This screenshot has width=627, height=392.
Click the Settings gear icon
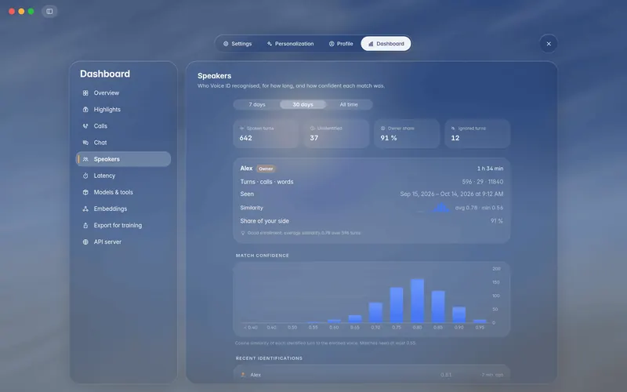tap(226, 44)
